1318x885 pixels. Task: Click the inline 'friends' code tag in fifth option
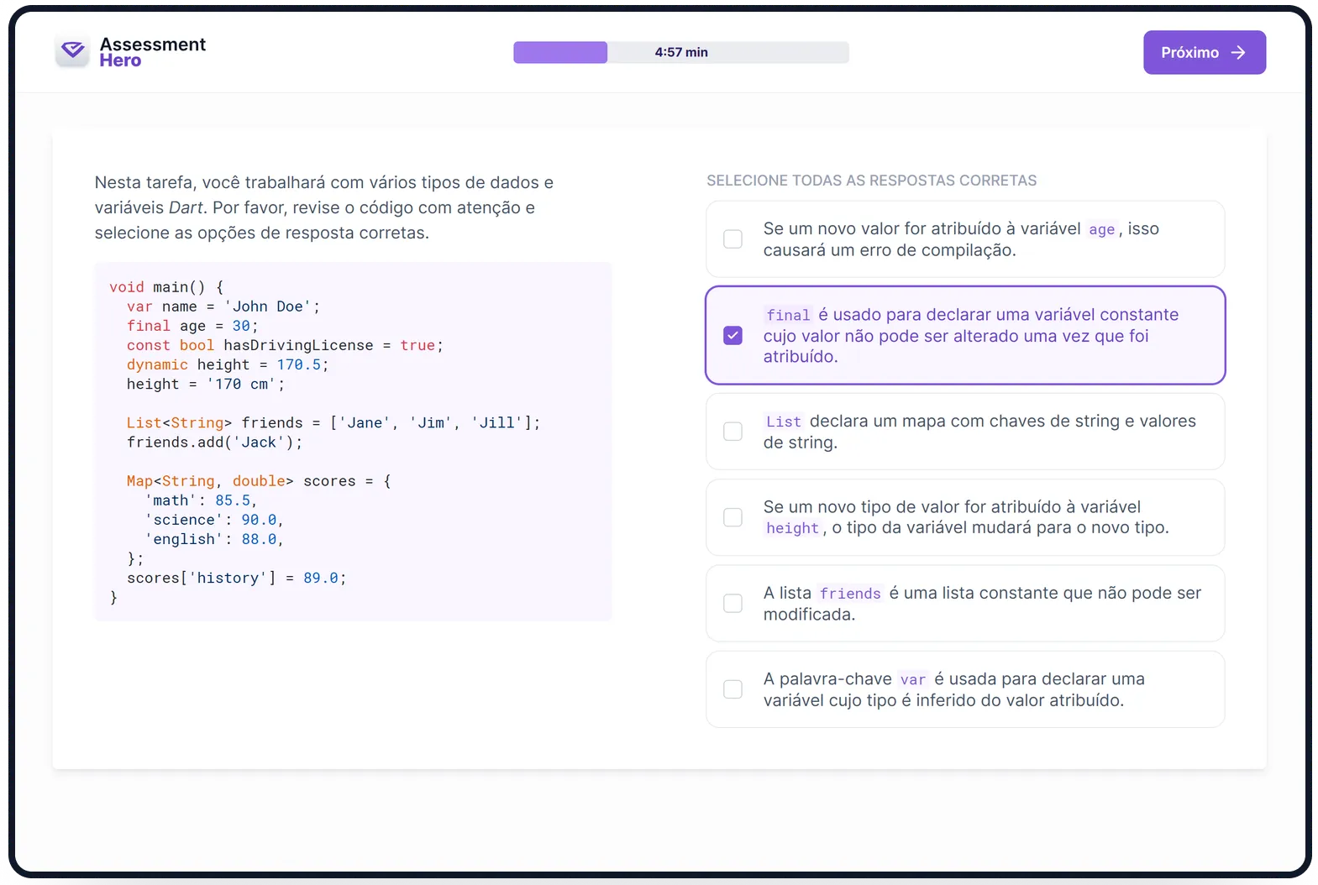(850, 594)
